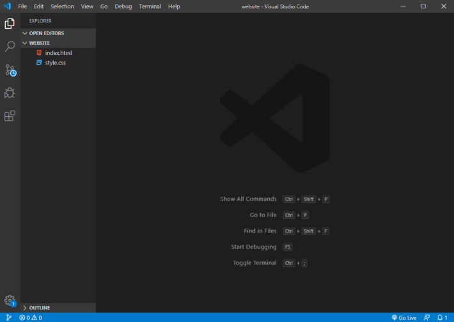Screen dimensions: 454x322
Task: Open the Debug menu
Action: 123,6
